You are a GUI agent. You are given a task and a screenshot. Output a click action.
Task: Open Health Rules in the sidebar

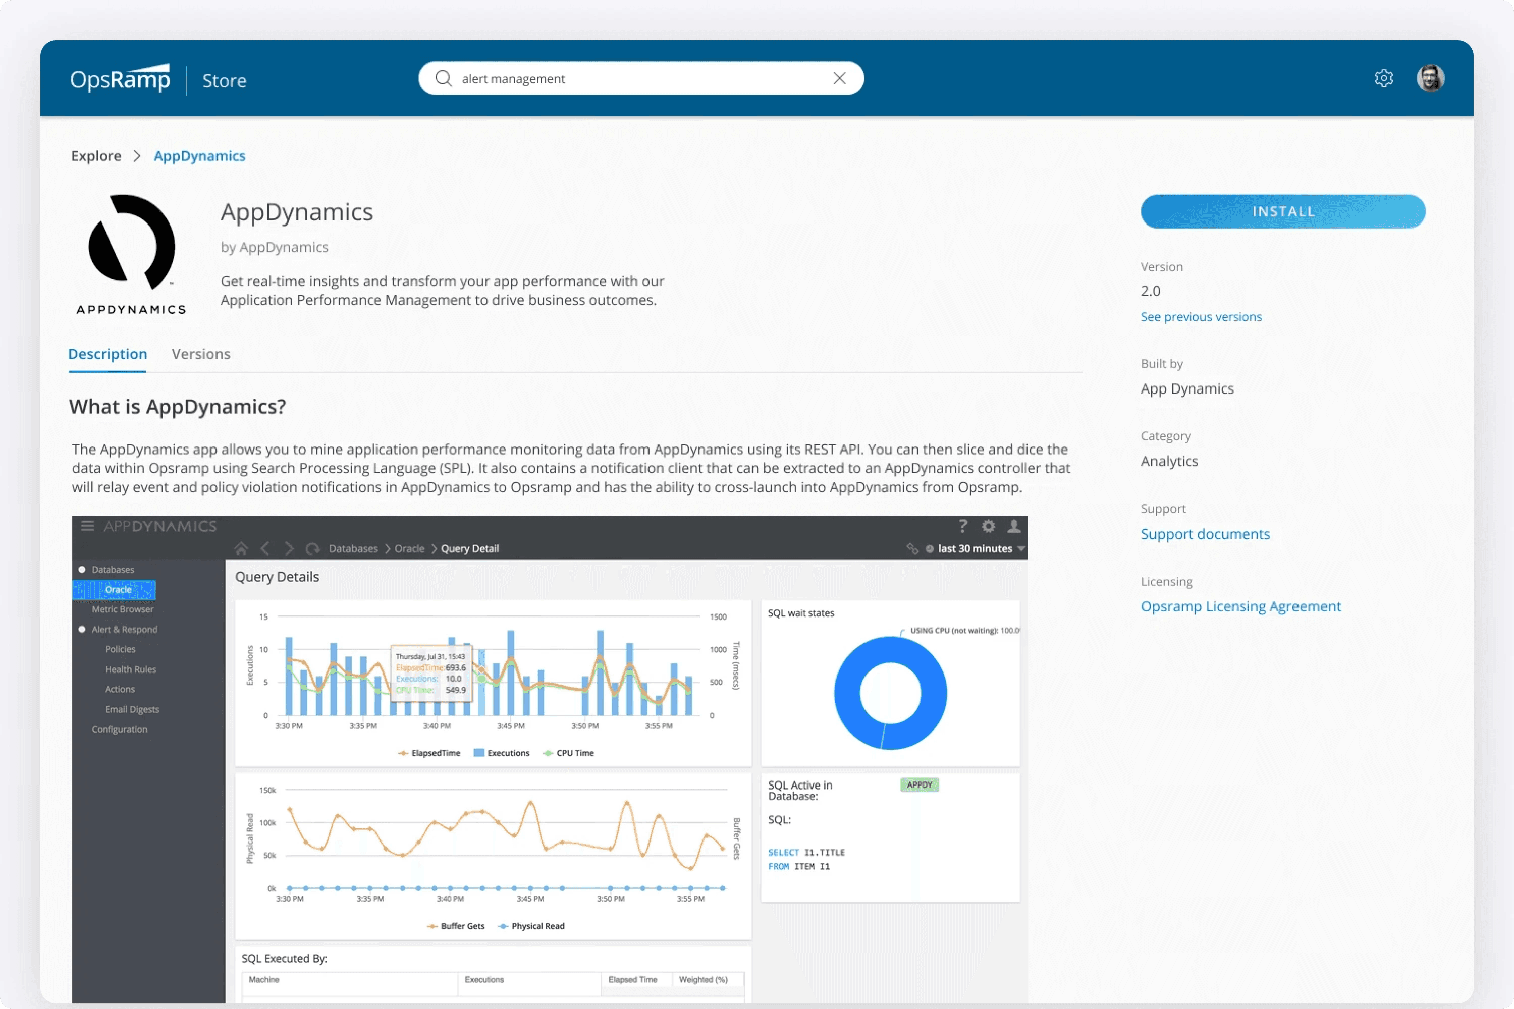tap(131, 669)
